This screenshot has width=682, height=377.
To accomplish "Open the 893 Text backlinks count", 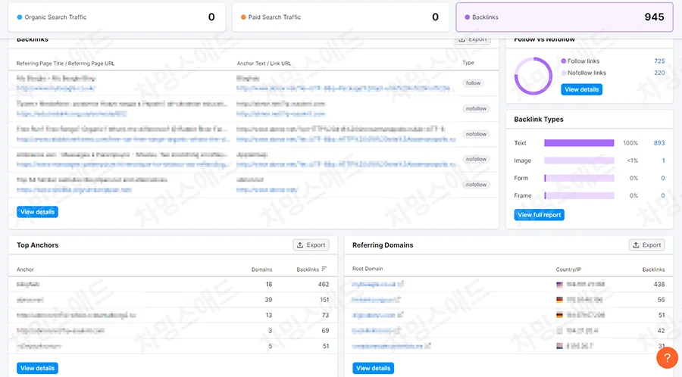I will (x=659, y=143).
